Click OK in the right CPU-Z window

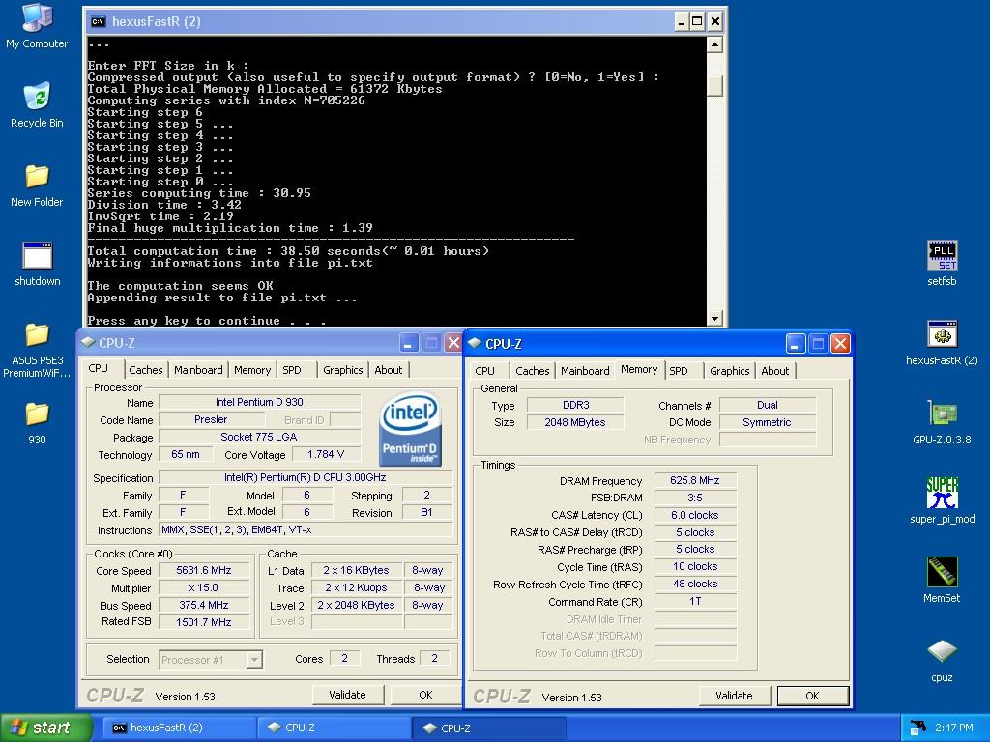coord(812,696)
